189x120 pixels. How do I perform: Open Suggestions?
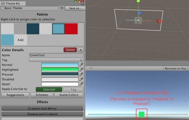(15, 95)
